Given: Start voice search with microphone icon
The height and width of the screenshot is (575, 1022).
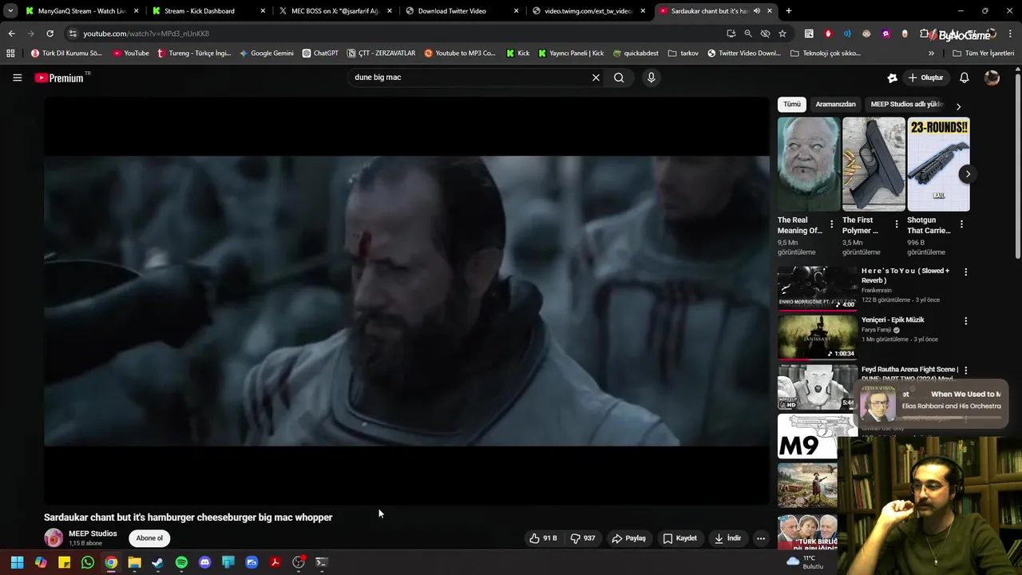Looking at the screenshot, I should (x=651, y=77).
